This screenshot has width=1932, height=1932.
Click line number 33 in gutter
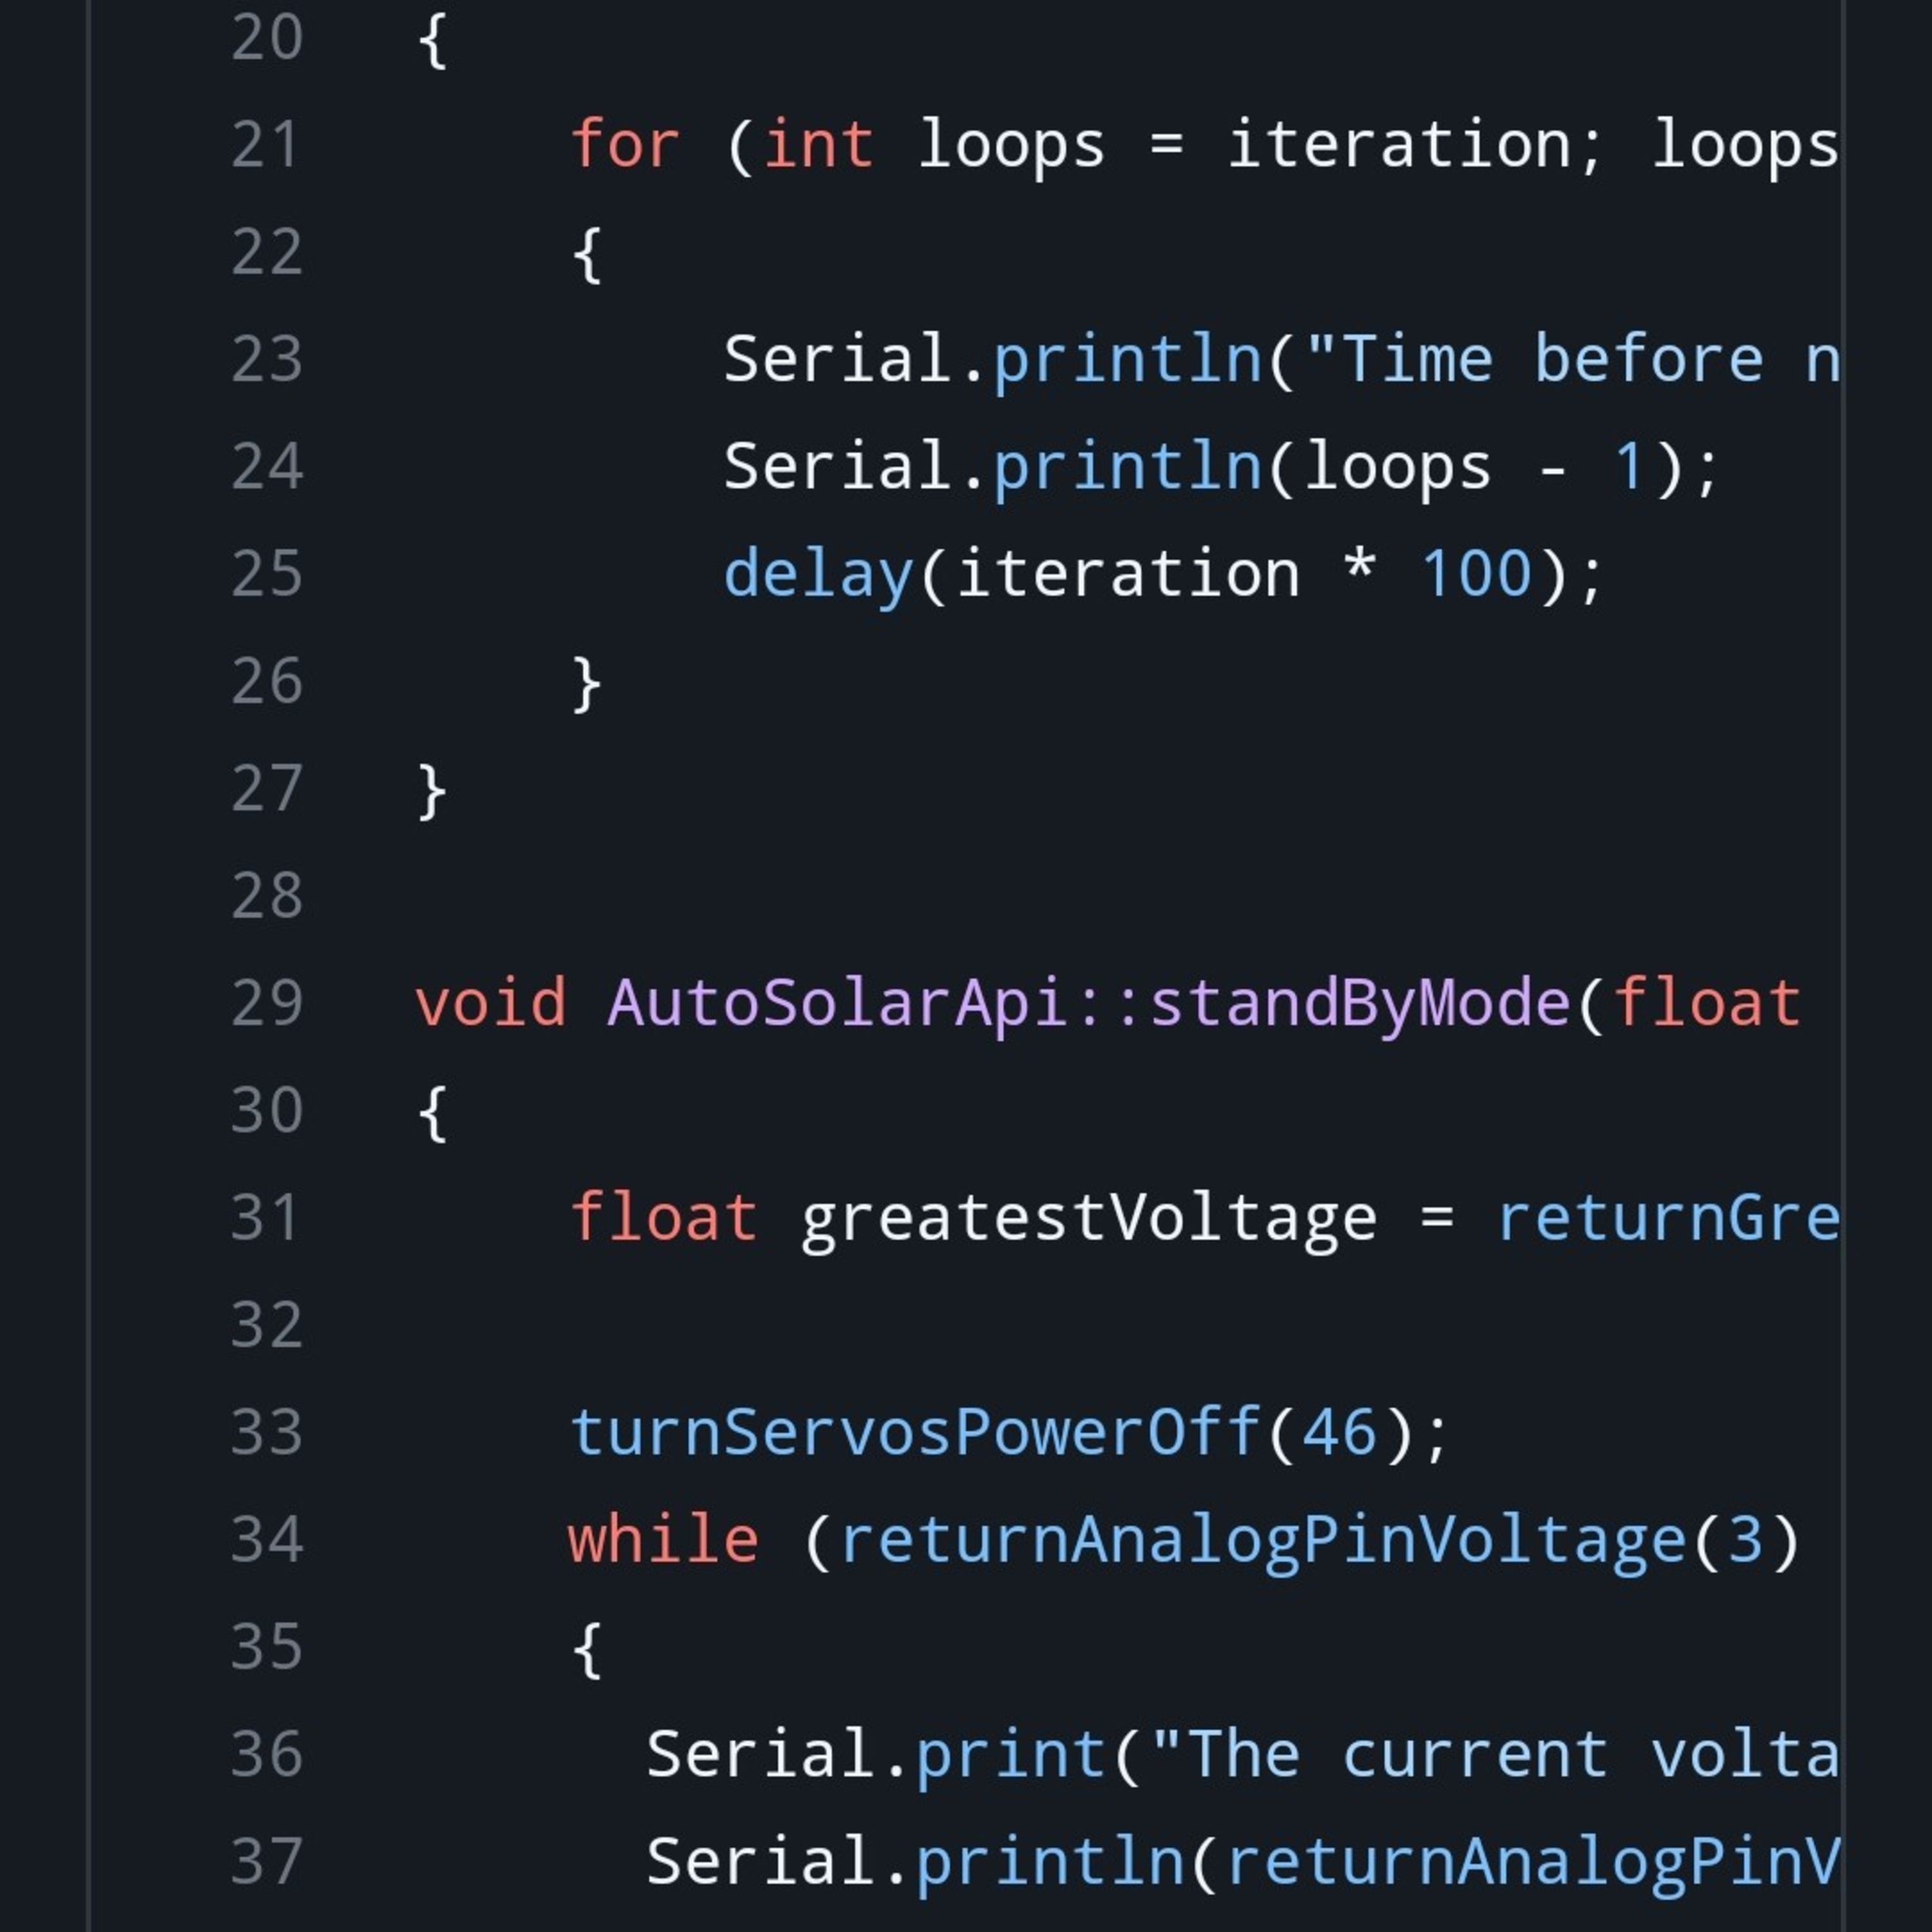pyautogui.click(x=266, y=1432)
